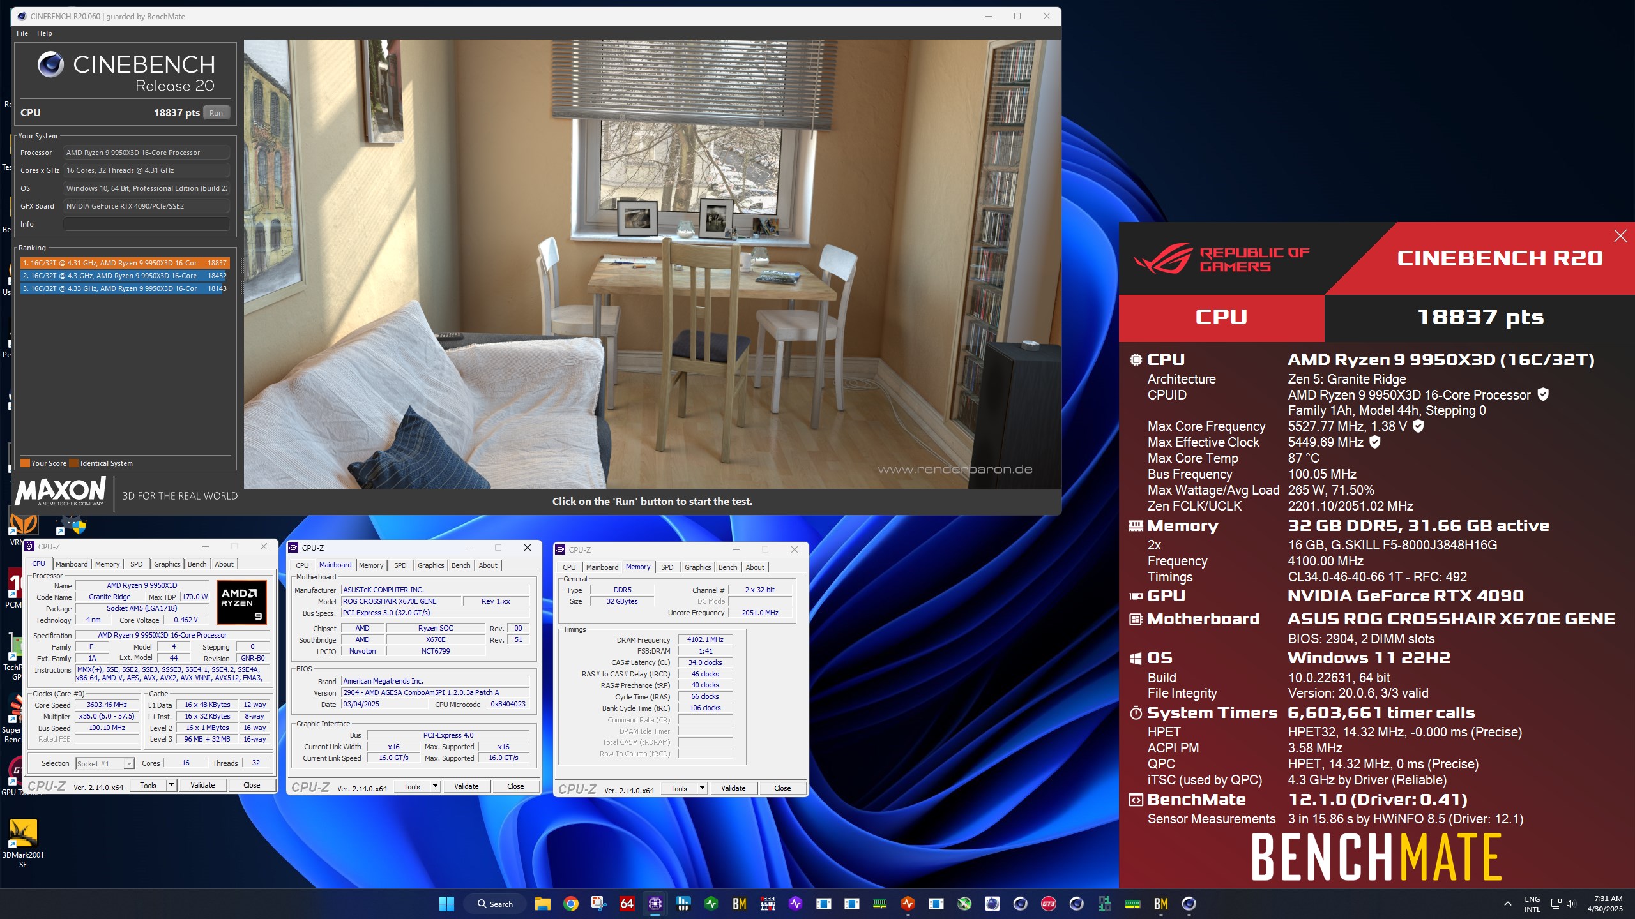Click Close button in left CPU-Z window

[252, 785]
